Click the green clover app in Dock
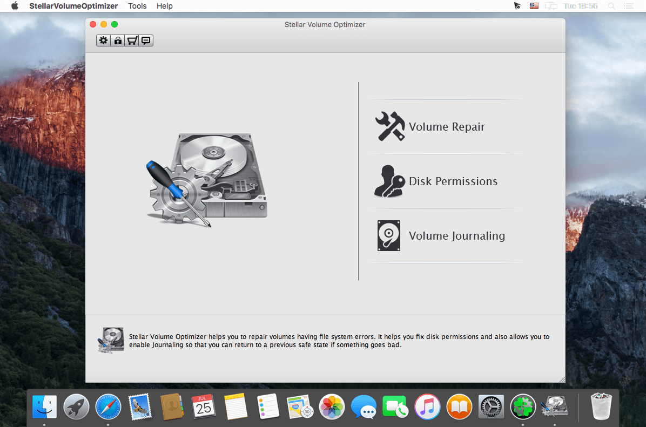This screenshot has height=427, width=646. pyautogui.click(x=523, y=406)
